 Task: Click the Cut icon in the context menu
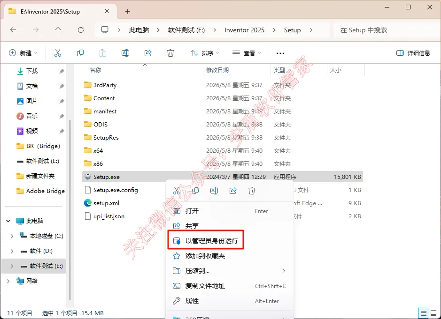tap(176, 191)
